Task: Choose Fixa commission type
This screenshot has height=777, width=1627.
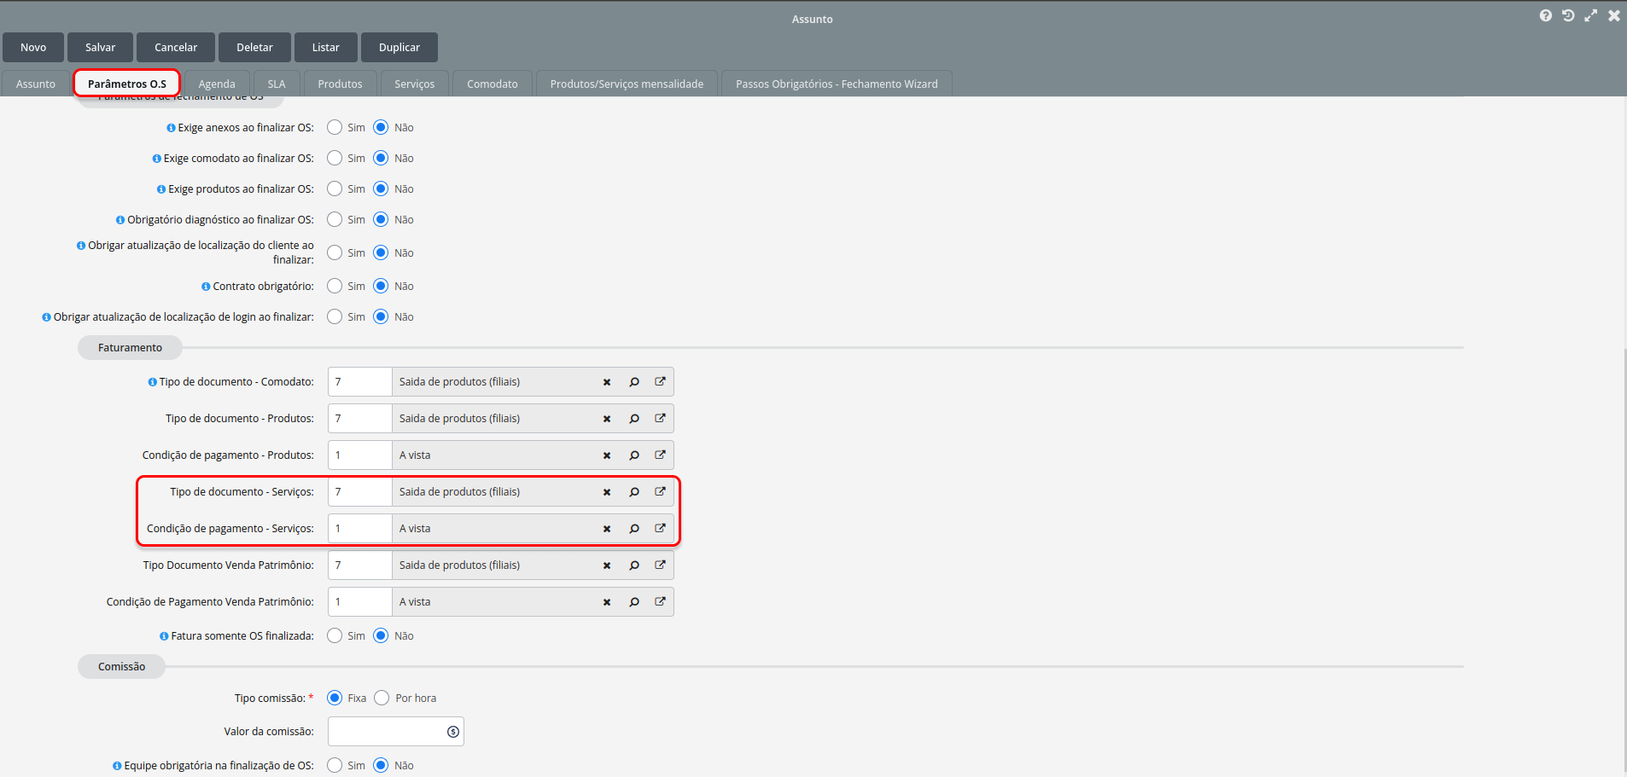Action: pyautogui.click(x=335, y=698)
